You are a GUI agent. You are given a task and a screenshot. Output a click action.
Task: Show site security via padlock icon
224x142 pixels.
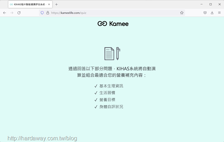[x=48, y=13]
